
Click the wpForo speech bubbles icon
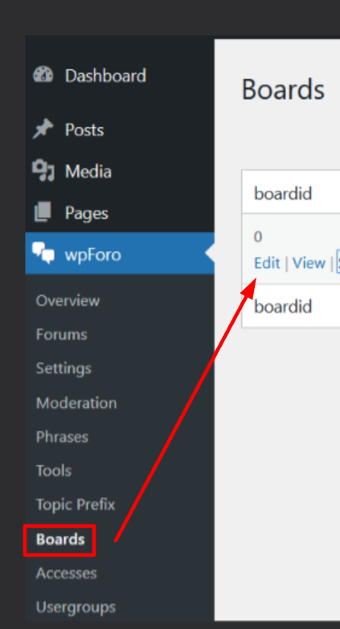[x=43, y=254]
